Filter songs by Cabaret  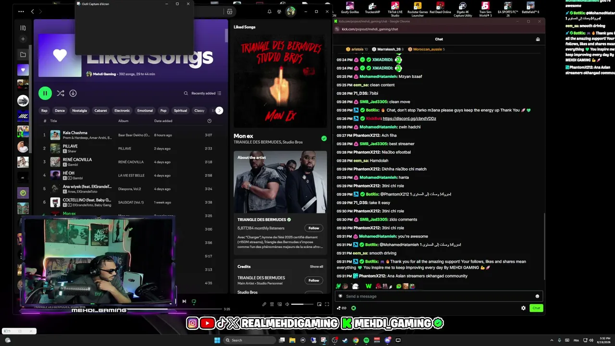[x=101, y=111]
